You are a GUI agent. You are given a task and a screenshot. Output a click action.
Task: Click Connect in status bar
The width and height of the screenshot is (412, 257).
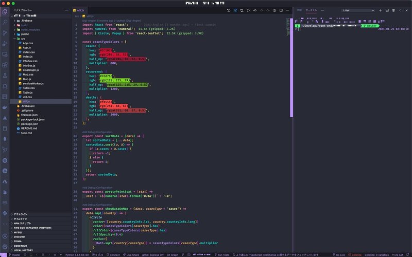click(113, 255)
